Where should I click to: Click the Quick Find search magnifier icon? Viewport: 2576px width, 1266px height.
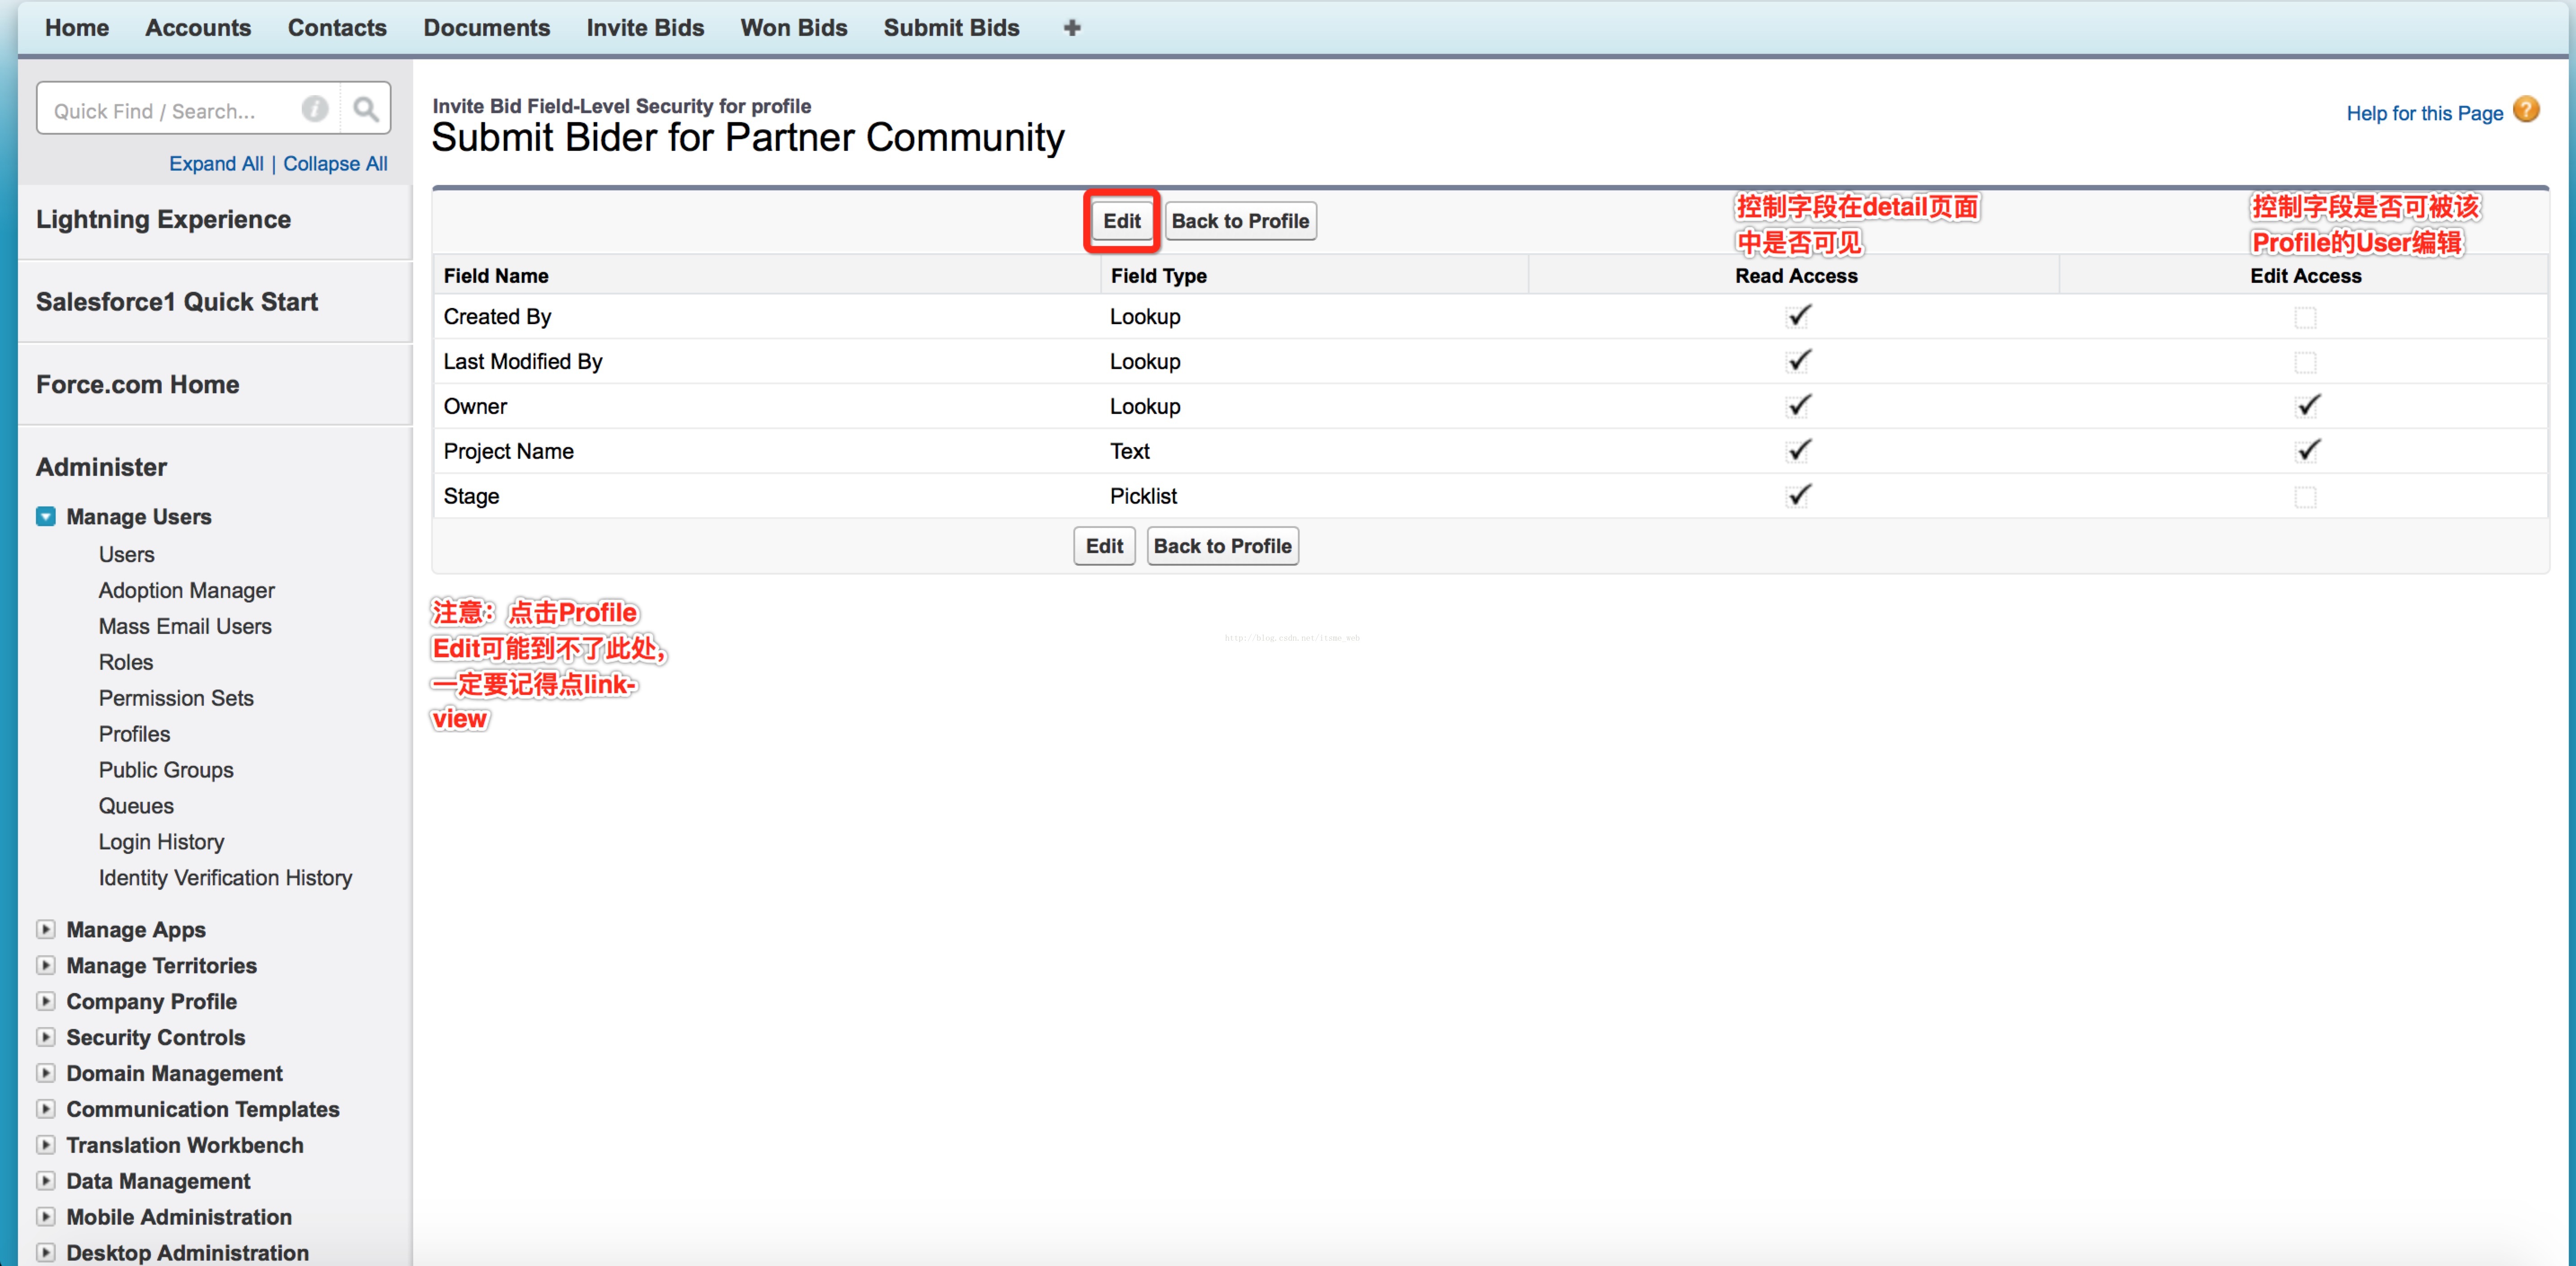366,109
